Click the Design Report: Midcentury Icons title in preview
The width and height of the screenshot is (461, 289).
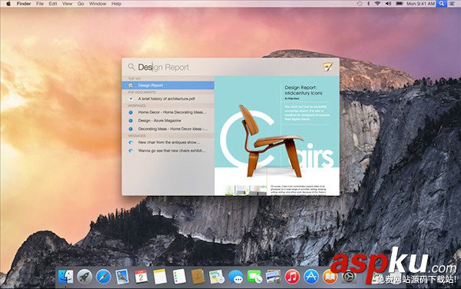(x=303, y=90)
